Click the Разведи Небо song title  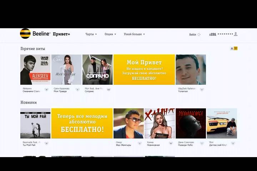point(186,145)
